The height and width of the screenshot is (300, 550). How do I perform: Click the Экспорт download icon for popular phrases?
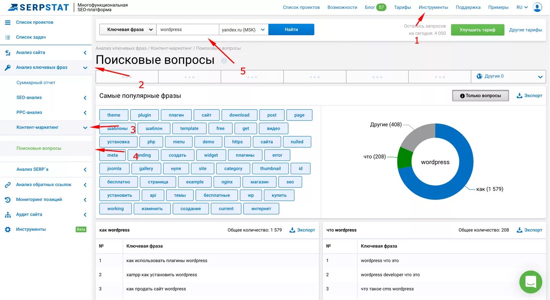[519, 96]
